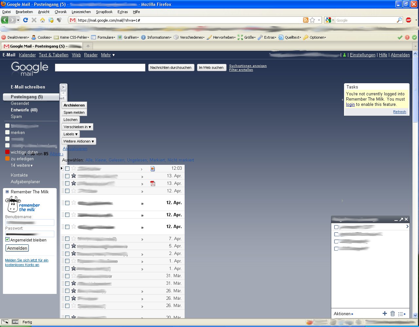Screen dimensions: 419x327
Task: Click the Google Mail logo
Action: tap(29, 69)
